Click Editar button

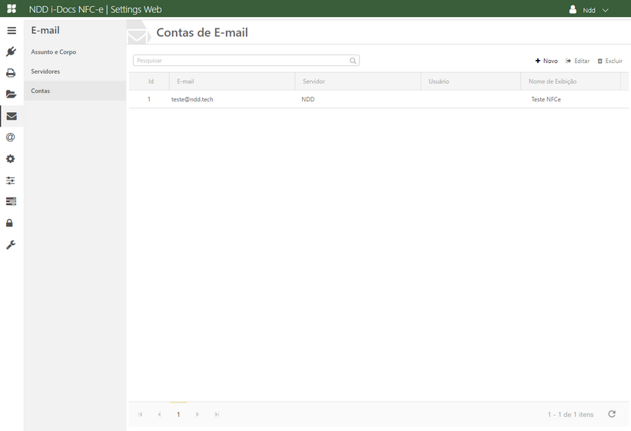point(577,61)
